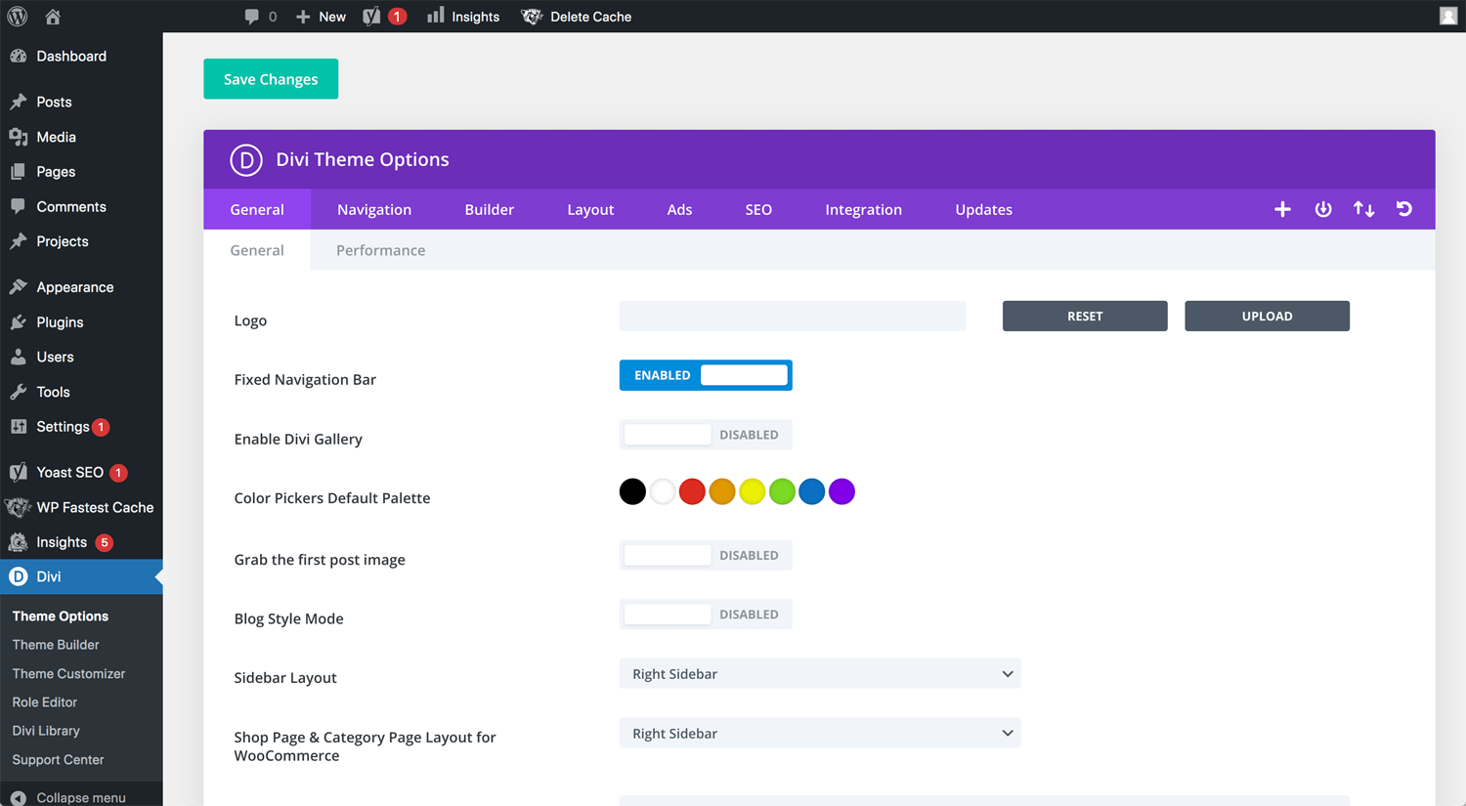
Task: Click the import/export arrows icon
Action: click(1363, 209)
